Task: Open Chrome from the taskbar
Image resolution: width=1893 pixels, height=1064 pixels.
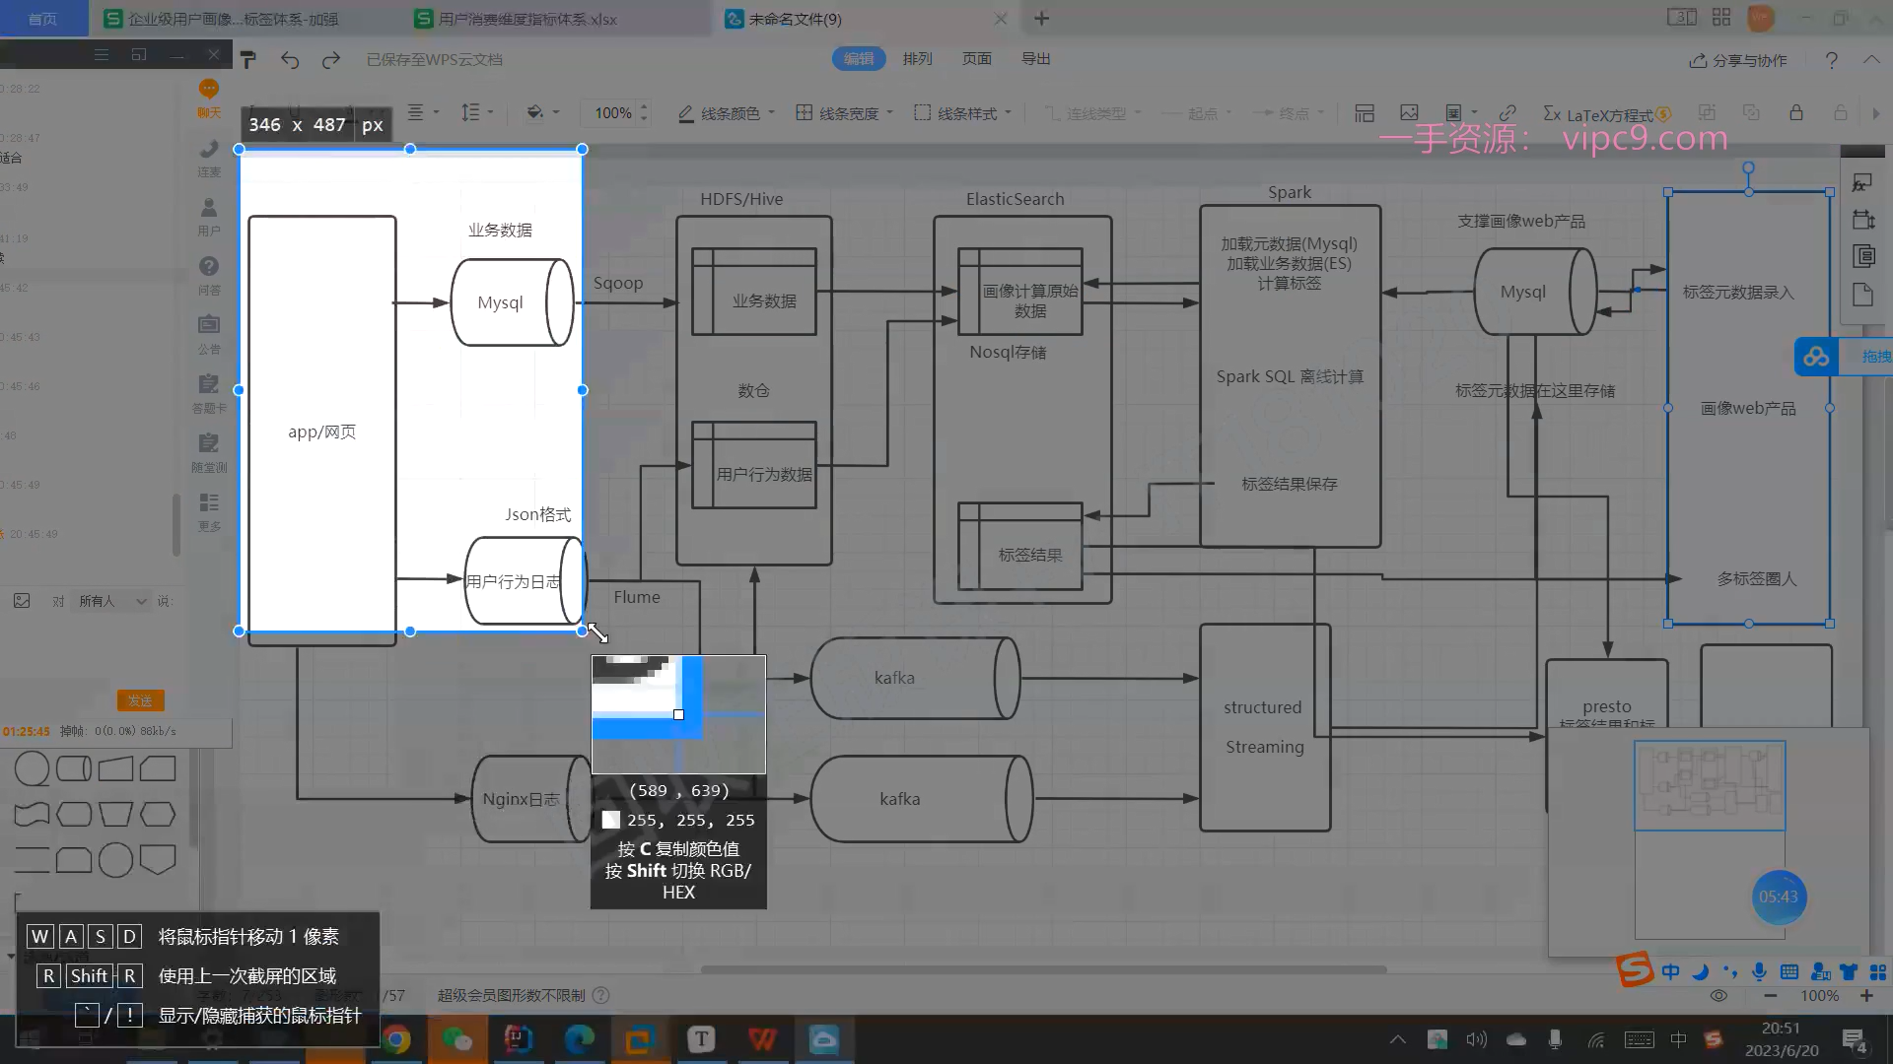Action: (x=396, y=1039)
